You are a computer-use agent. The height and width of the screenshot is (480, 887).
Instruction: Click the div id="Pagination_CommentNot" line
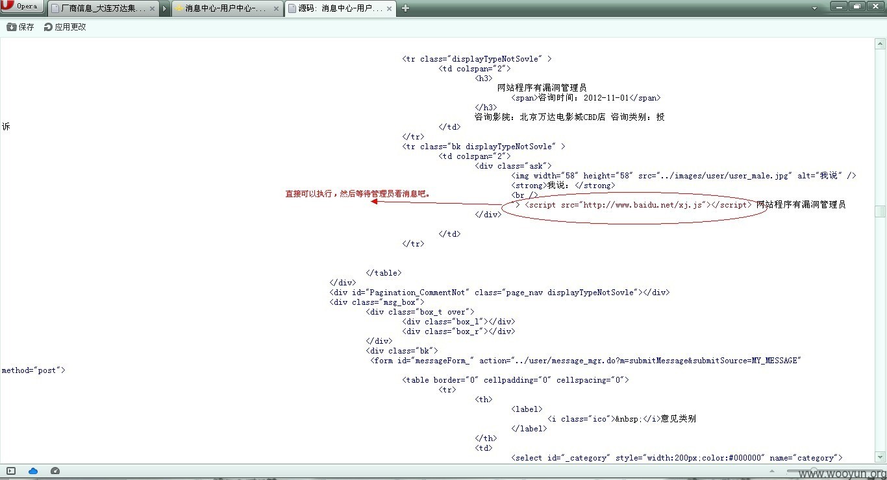[499, 293]
